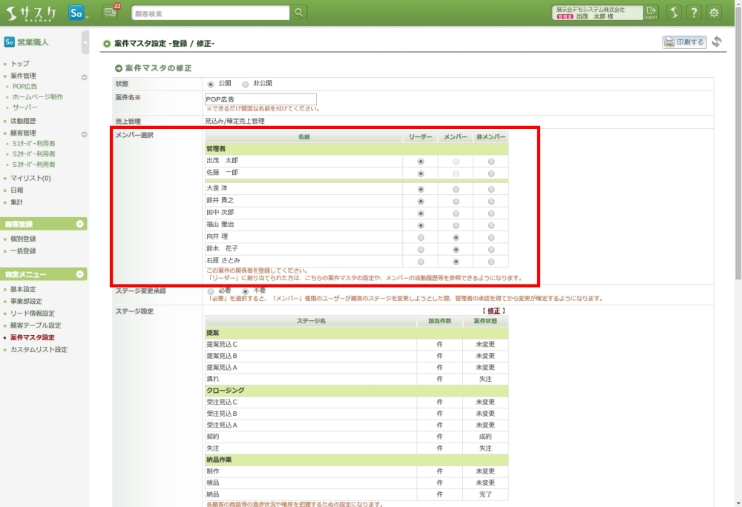Image resolution: width=742 pixels, height=507 pixels.
Task: Open サーバー sidebar link
Action: coord(24,107)
